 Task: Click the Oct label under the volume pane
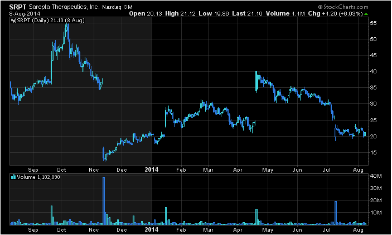[x=61, y=230]
